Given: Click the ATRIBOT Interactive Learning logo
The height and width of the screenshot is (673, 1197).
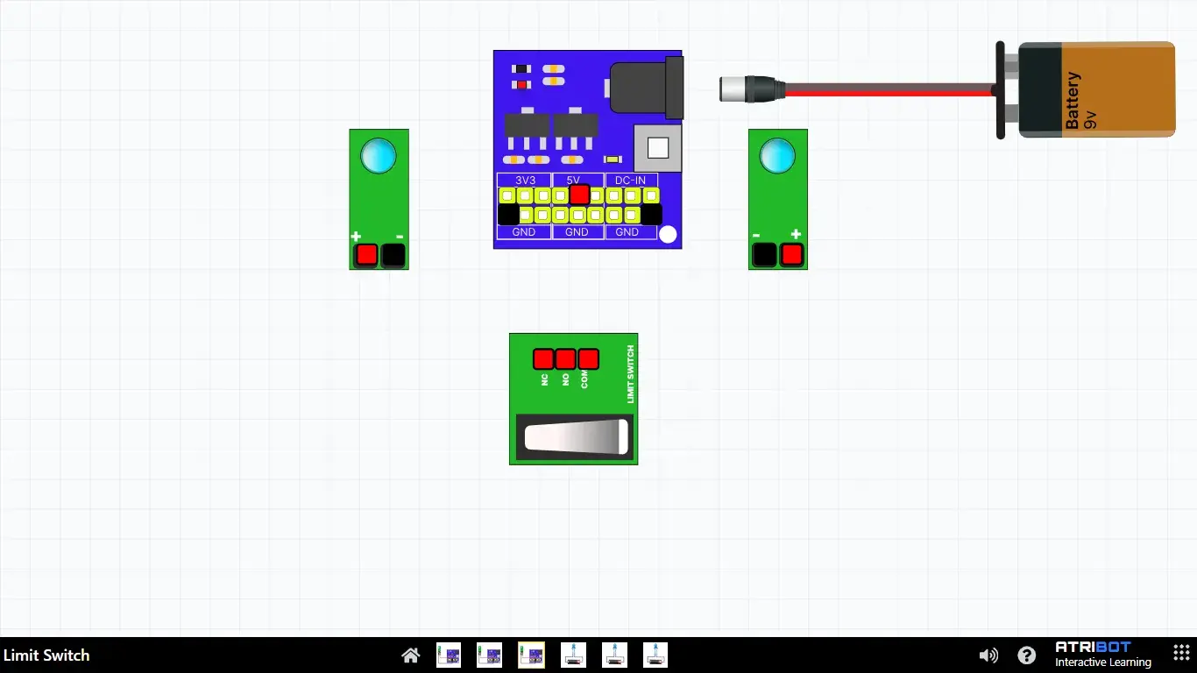Looking at the screenshot, I should click(x=1103, y=655).
